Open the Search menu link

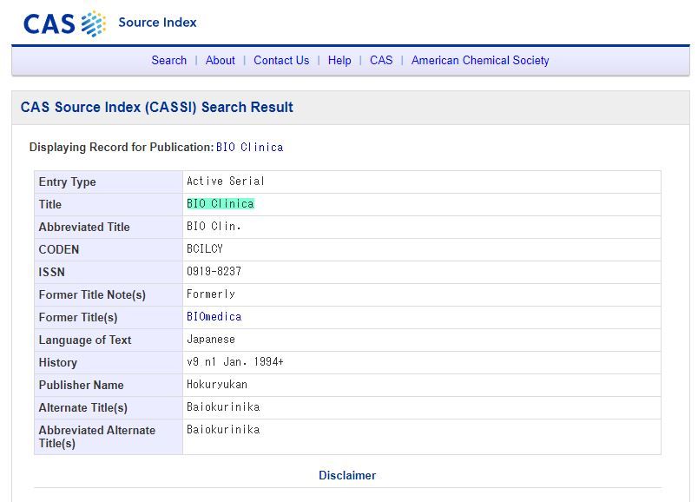168,60
